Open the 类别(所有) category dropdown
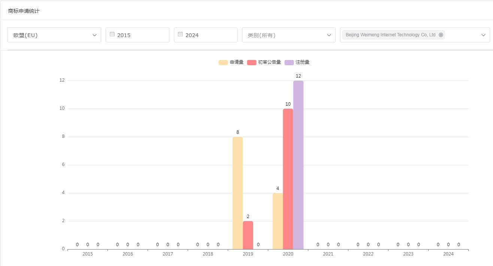The height and width of the screenshot is (266, 493). [288, 35]
